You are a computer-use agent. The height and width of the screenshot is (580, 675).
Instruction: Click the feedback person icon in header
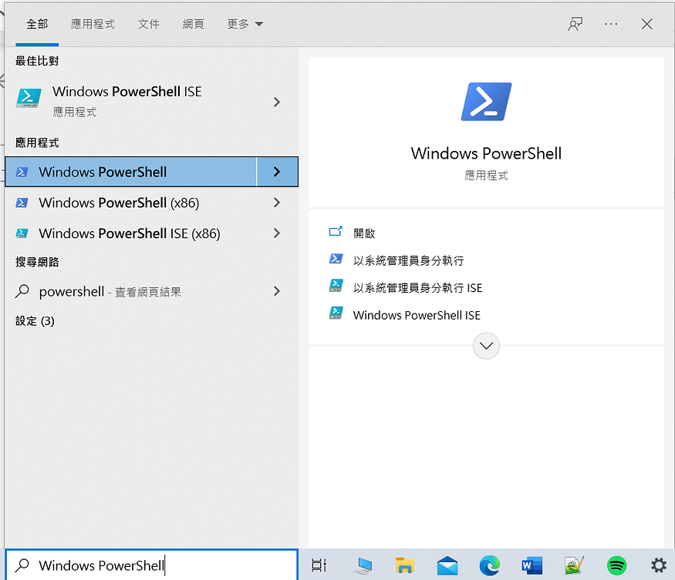pos(575,24)
